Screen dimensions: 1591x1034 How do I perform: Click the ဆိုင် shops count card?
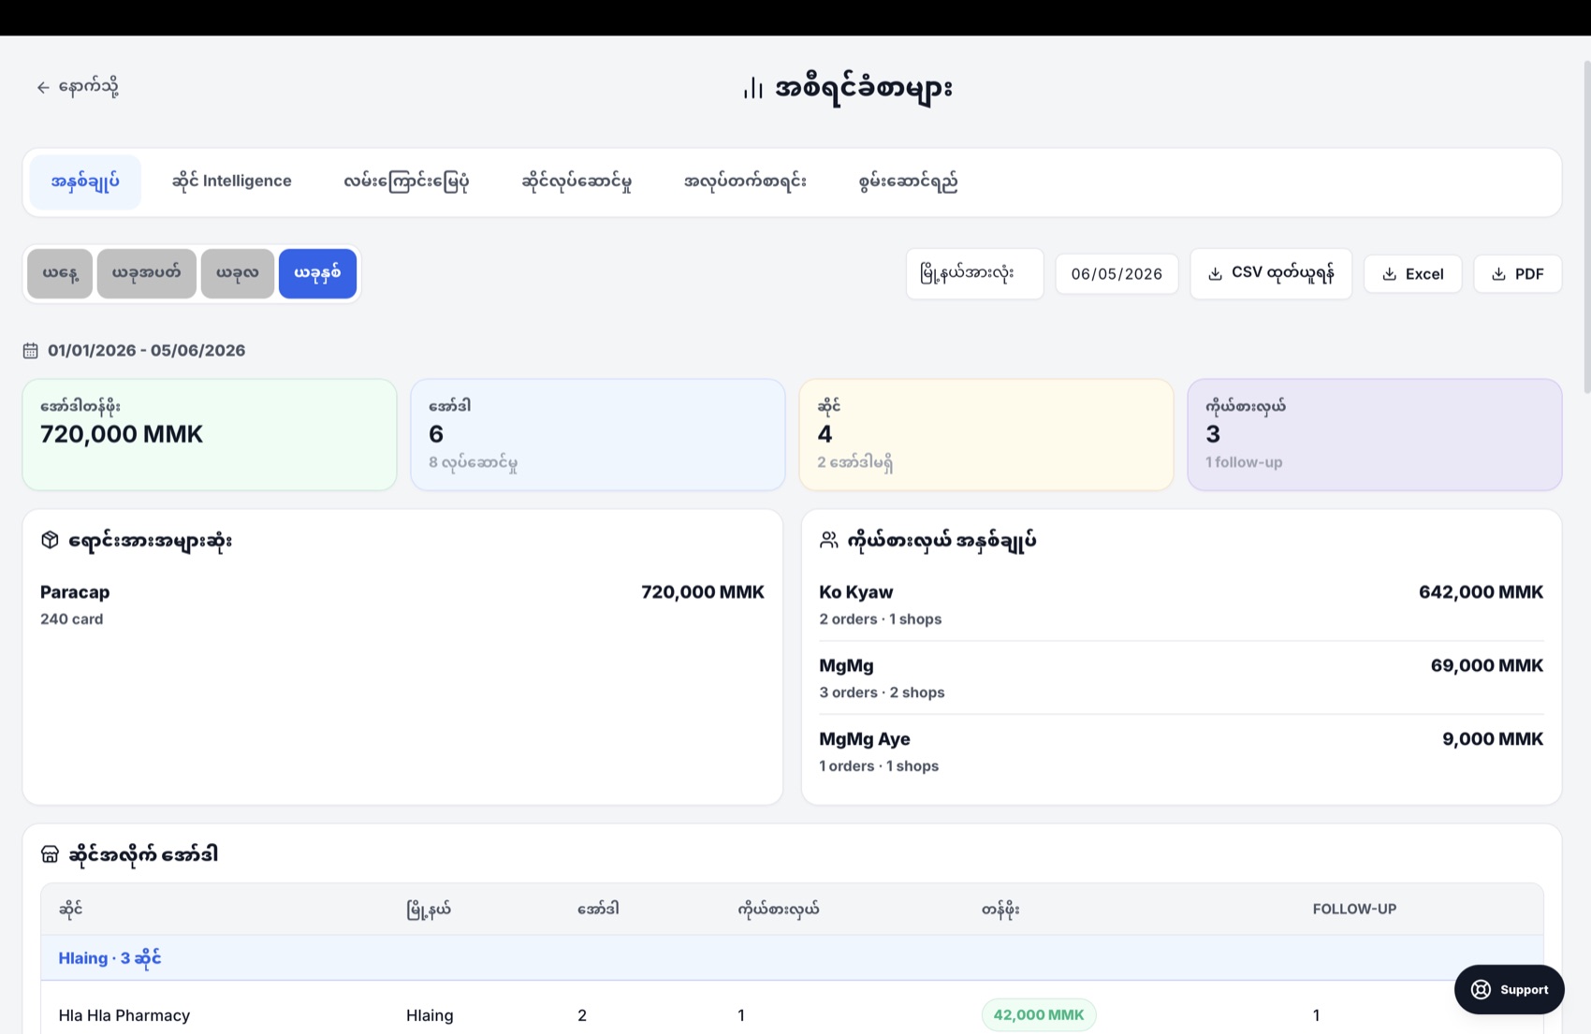[986, 434]
